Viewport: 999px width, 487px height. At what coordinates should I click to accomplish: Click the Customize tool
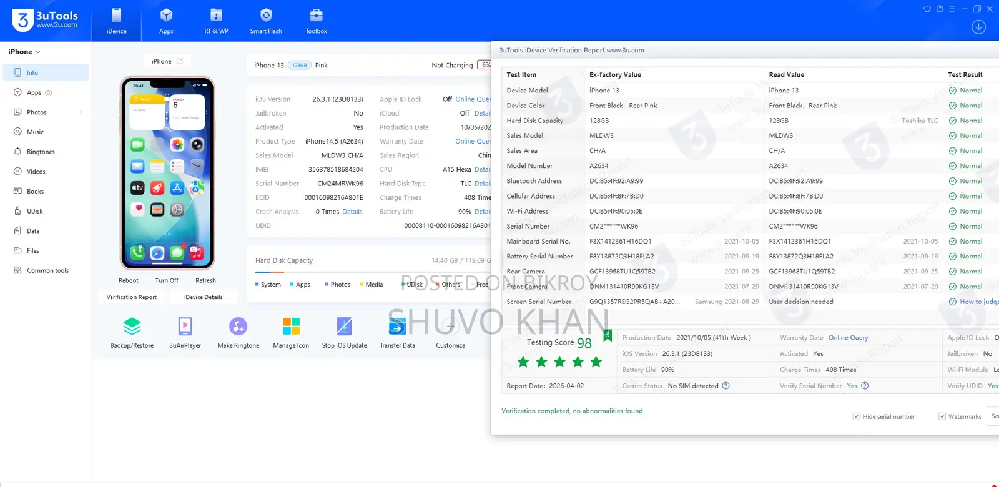450,333
